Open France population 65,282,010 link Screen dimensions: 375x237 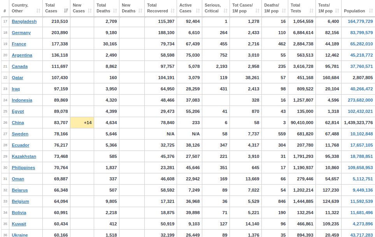coord(362,44)
